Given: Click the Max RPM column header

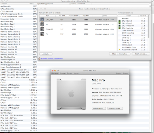Looking at the screenshot, I should coord(86,16).
